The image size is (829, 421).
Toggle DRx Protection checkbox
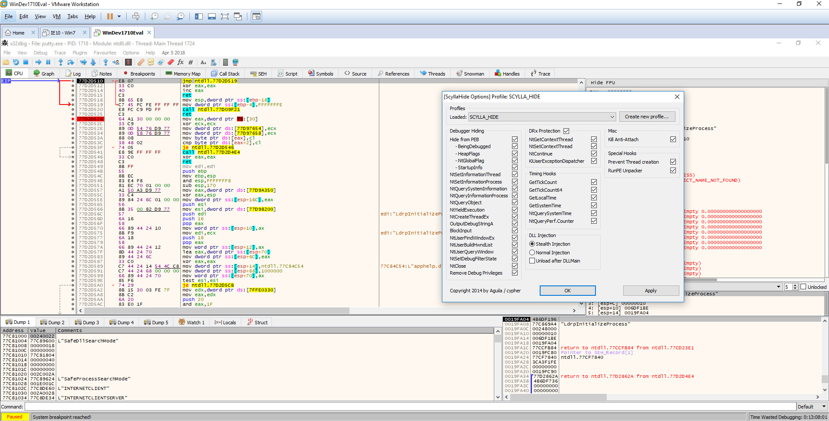(x=566, y=131)
